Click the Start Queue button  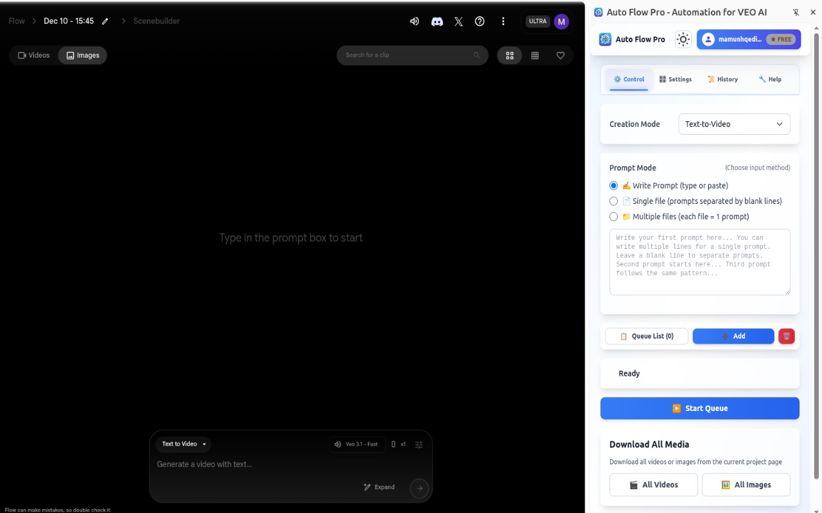click(699, 408)
